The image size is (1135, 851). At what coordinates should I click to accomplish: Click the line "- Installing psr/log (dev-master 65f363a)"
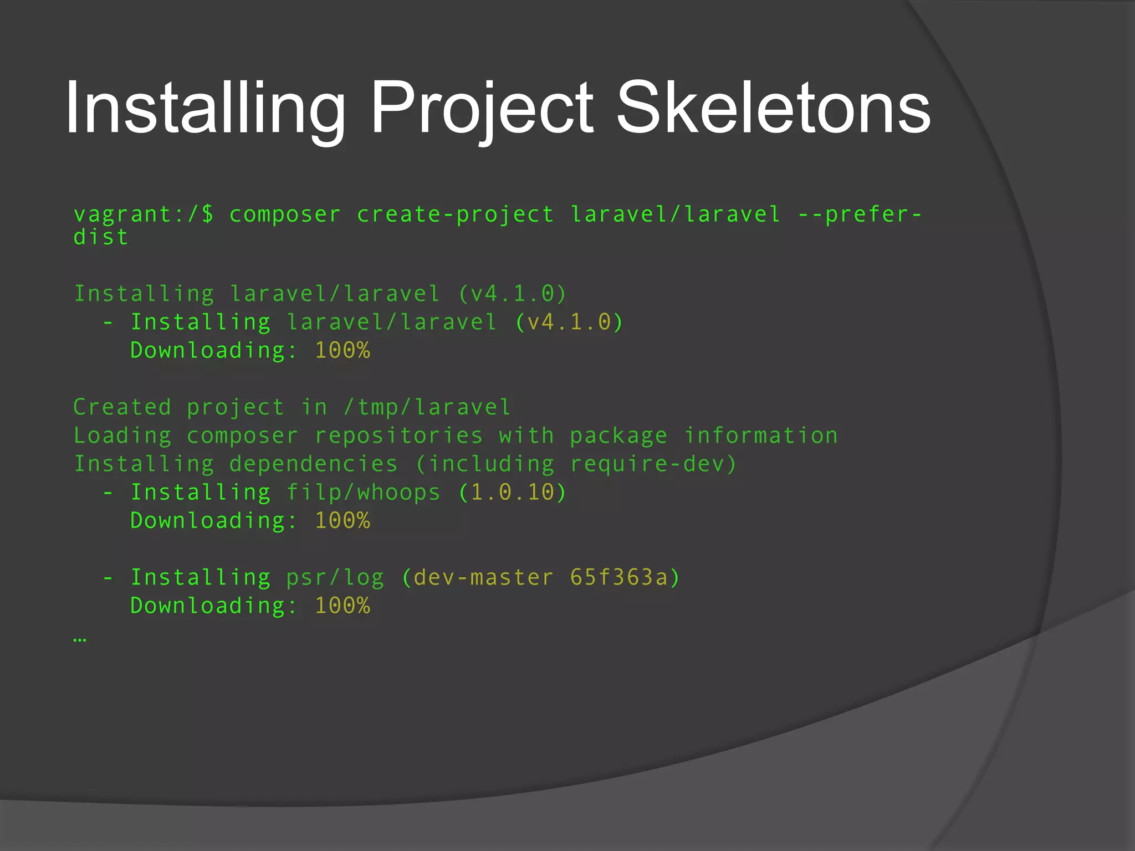(391, 578)
